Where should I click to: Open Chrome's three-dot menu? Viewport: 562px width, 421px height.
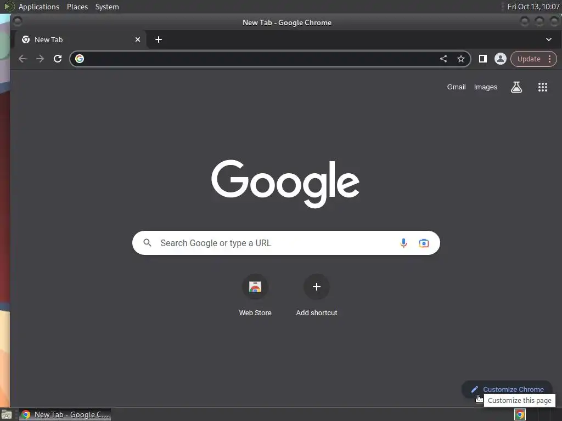(550, 59)
